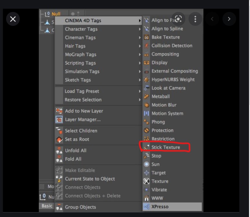Click the Target tag crosshair icon
The width and height of the screenshot is (250, 217).
coord(147,173)
